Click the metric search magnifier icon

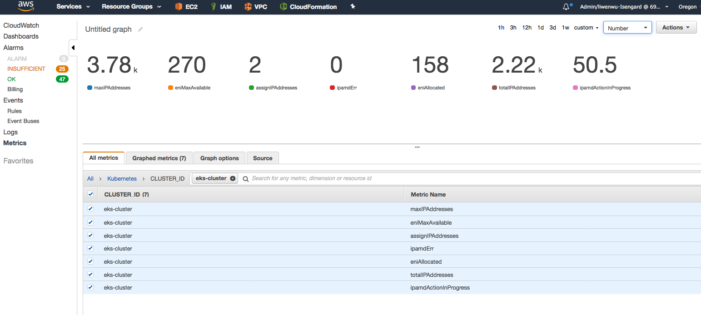coord(246,179)
